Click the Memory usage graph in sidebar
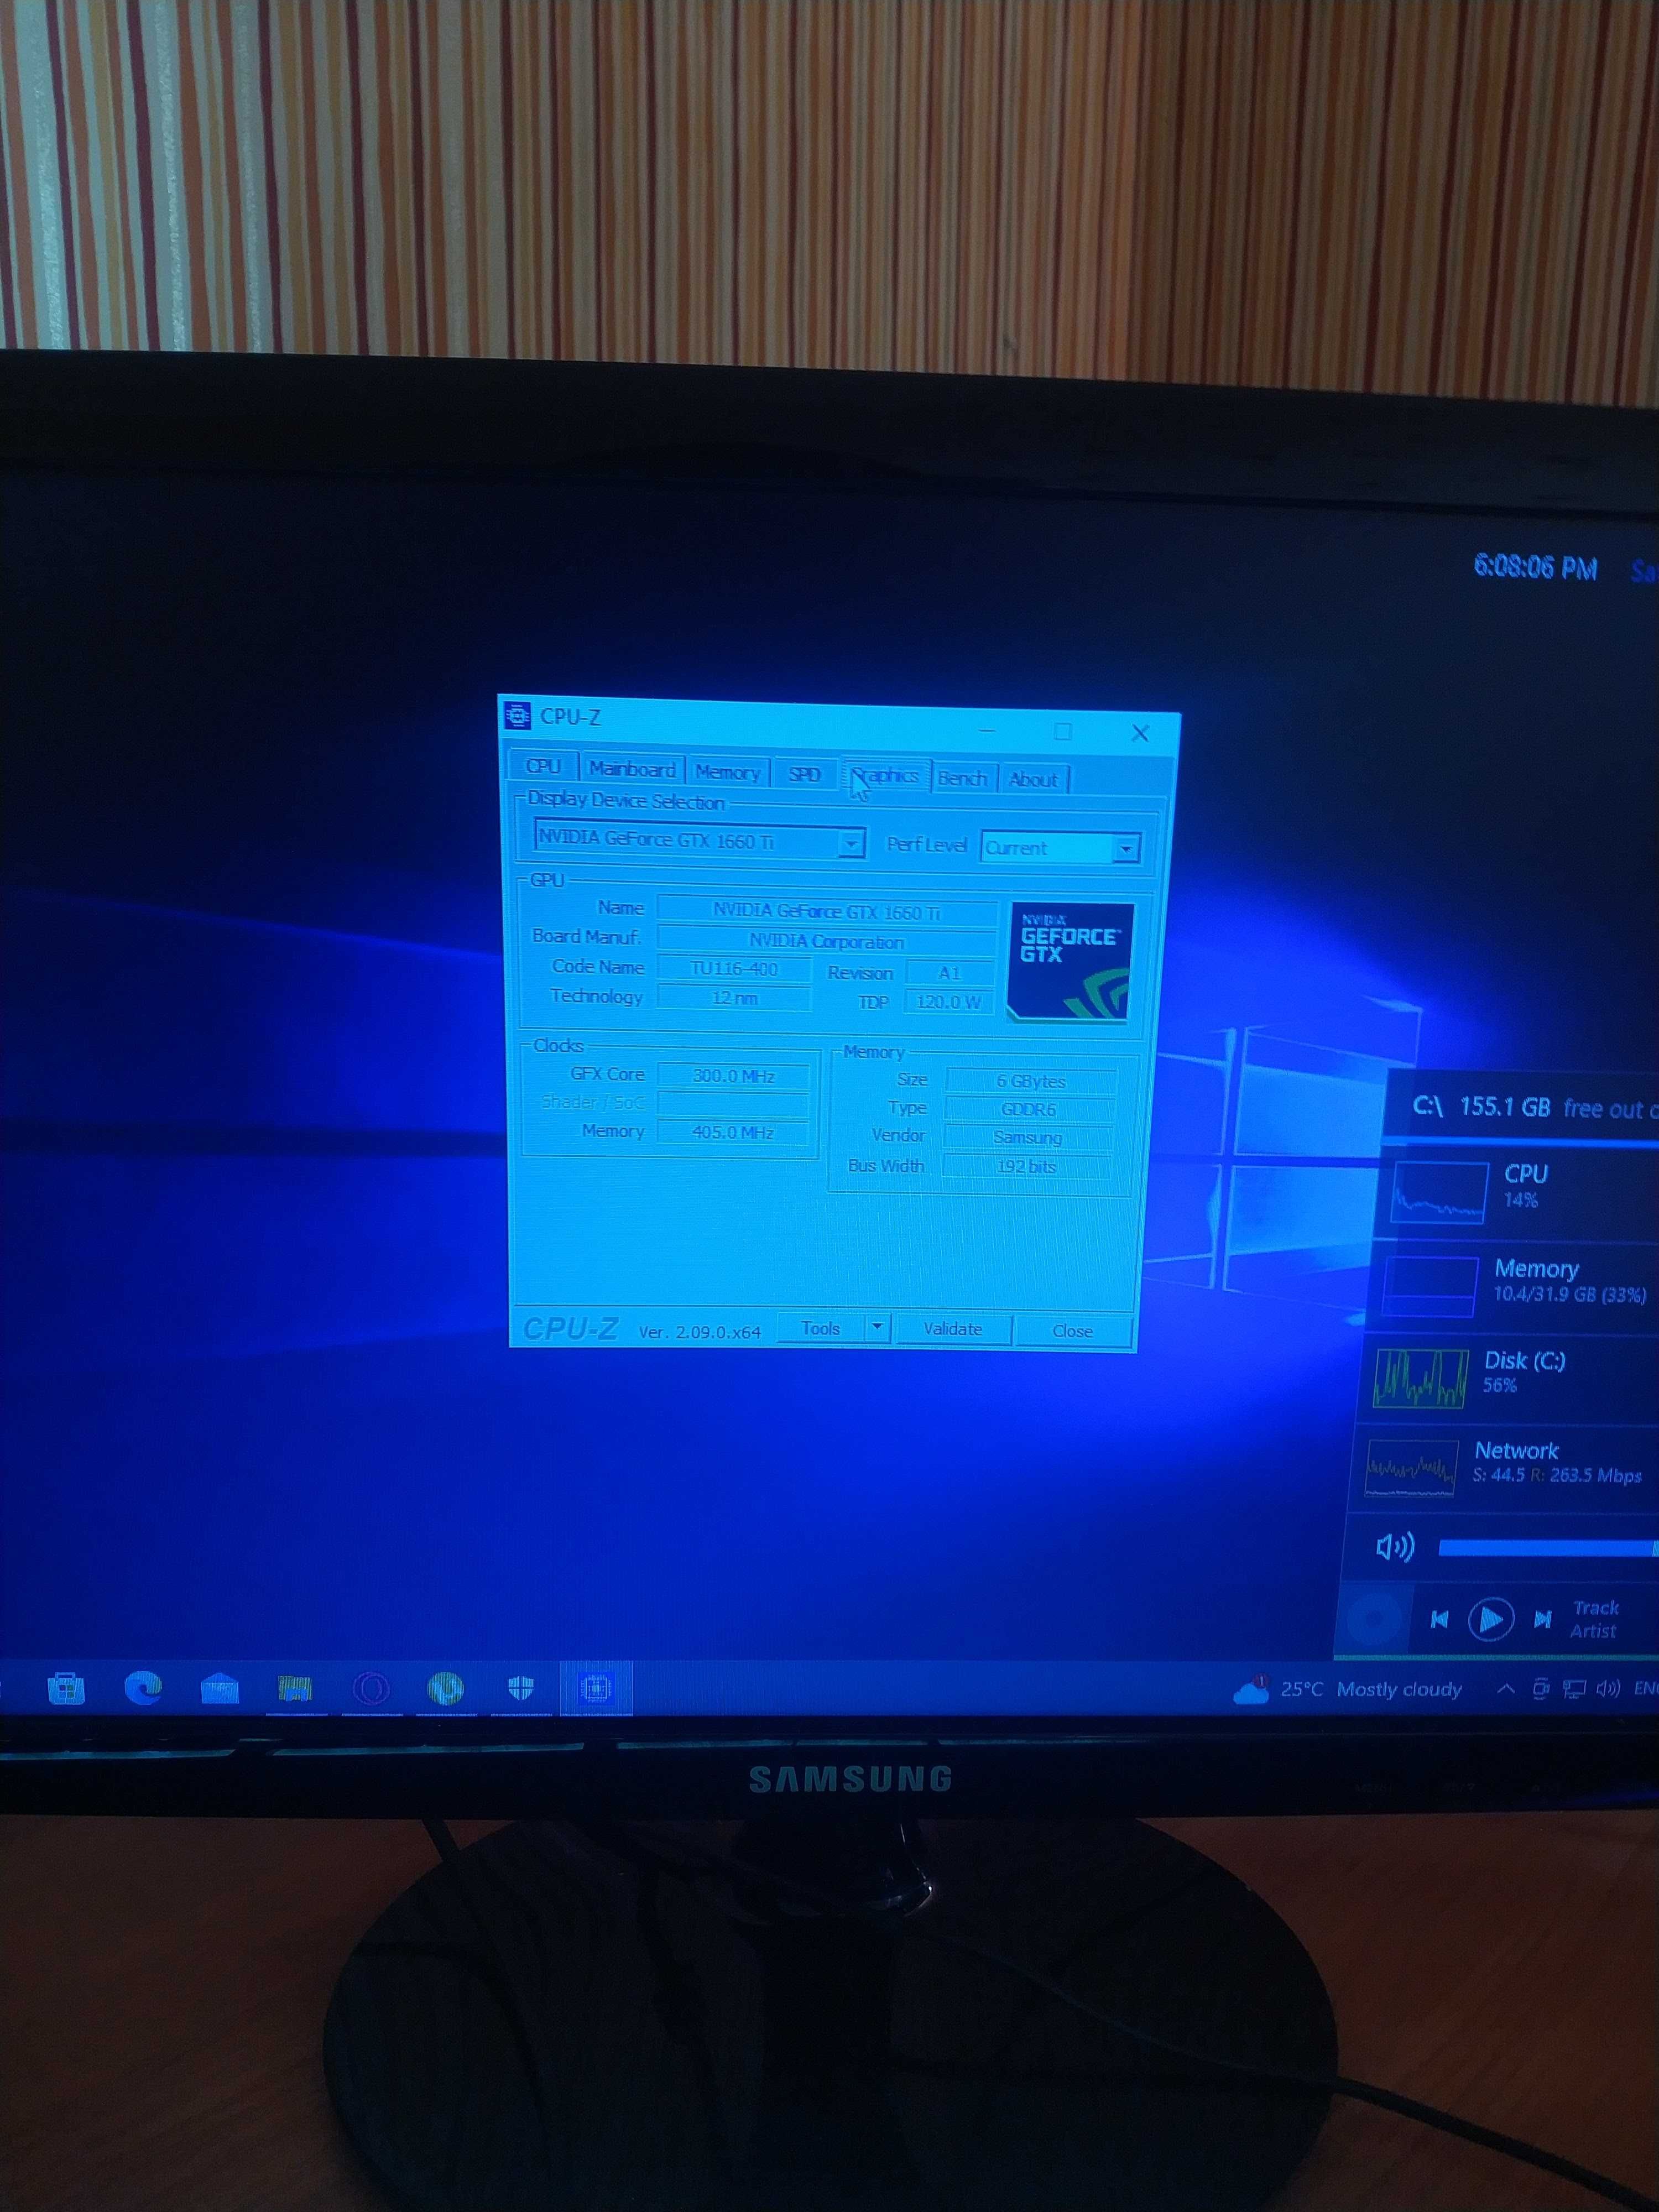The image size is (1659, 2212). click(x=1430, y=1287)
